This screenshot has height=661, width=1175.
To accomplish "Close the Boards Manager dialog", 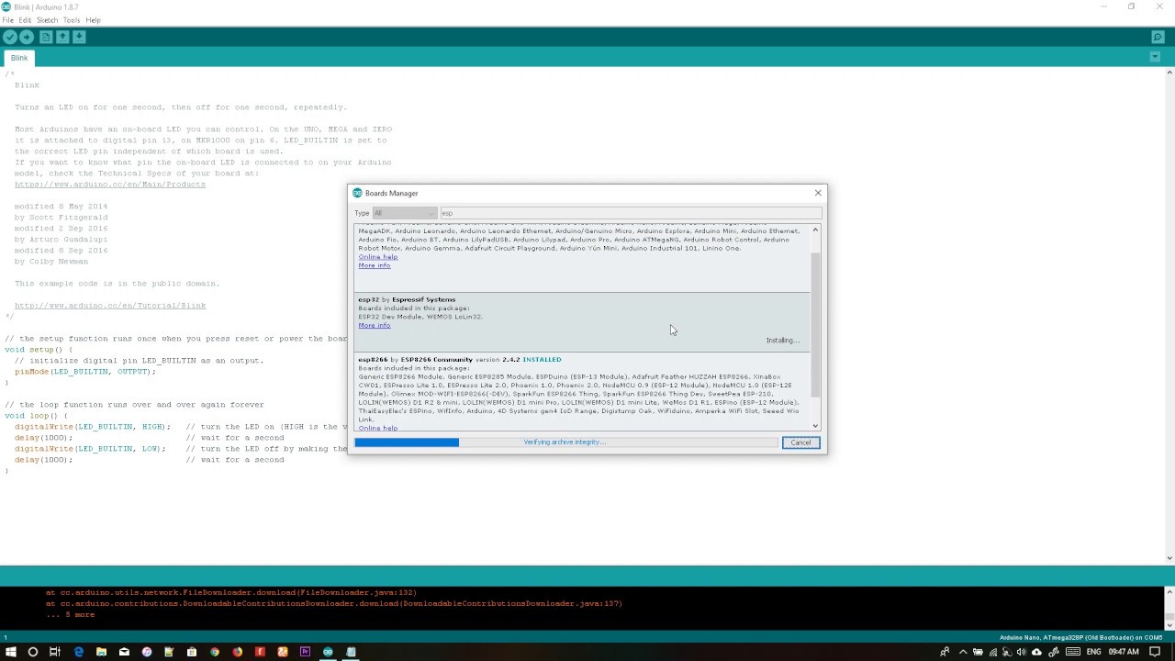I will (x=818, y=193).
